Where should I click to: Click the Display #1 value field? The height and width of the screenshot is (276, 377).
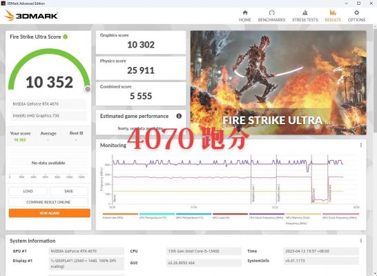[x=86, y=264]
